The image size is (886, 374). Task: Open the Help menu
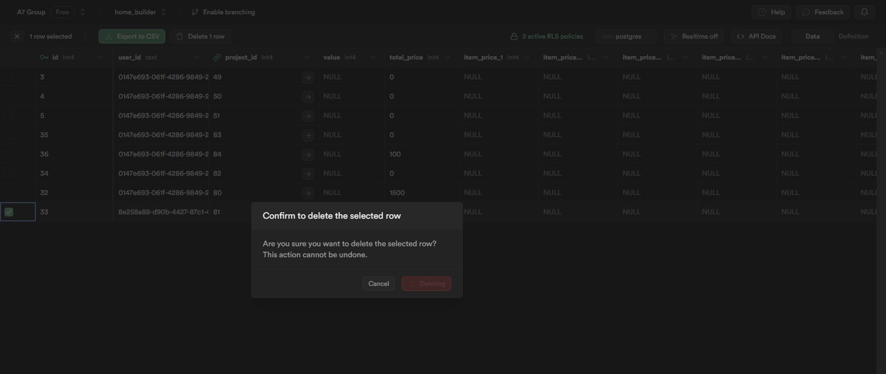pos(771,12)
